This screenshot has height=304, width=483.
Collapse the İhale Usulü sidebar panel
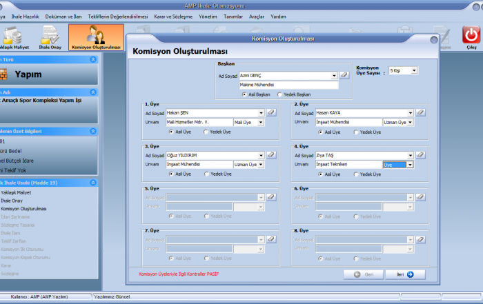click(x=94, y=182)
